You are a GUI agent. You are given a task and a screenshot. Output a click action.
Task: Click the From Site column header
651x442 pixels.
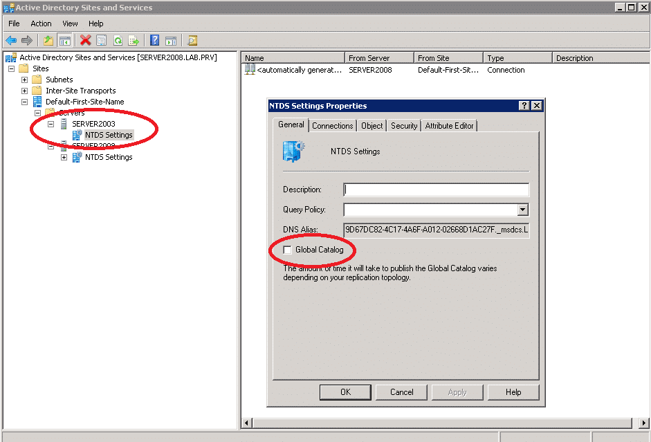(x=449, y=58)
